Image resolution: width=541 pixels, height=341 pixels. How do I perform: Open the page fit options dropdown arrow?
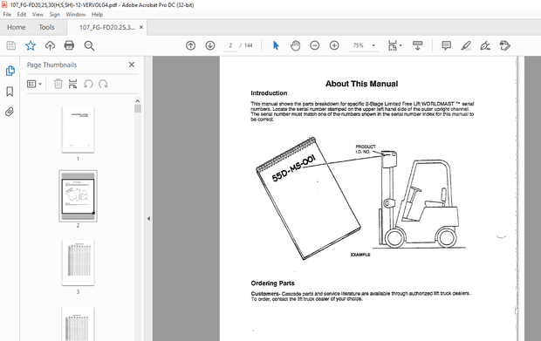[401, 45]
